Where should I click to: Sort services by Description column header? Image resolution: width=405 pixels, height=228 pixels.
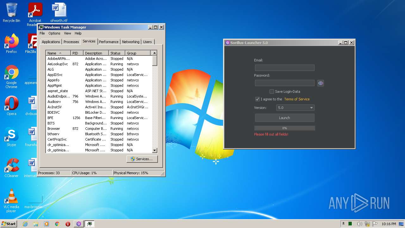(96, 53)
